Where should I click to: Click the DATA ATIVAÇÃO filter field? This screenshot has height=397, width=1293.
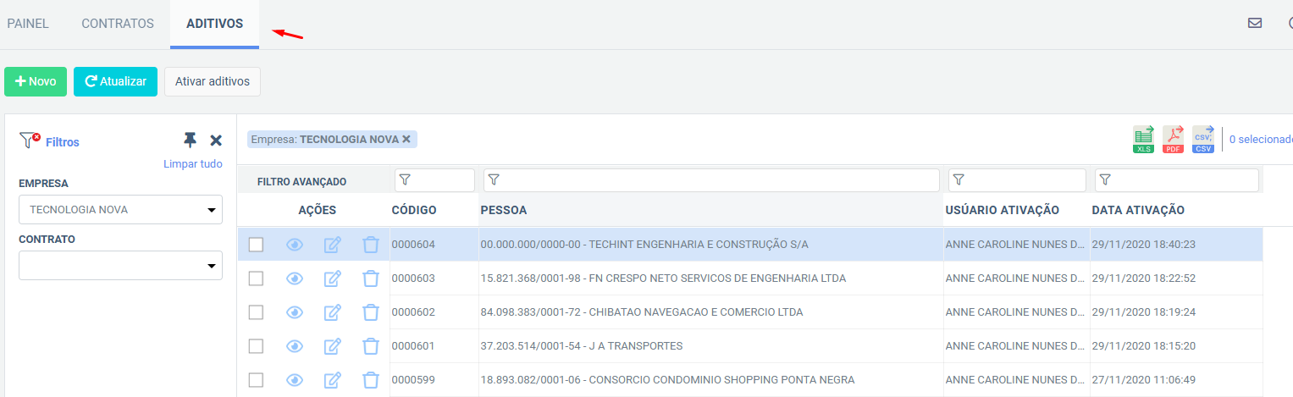coord(1177,180)
